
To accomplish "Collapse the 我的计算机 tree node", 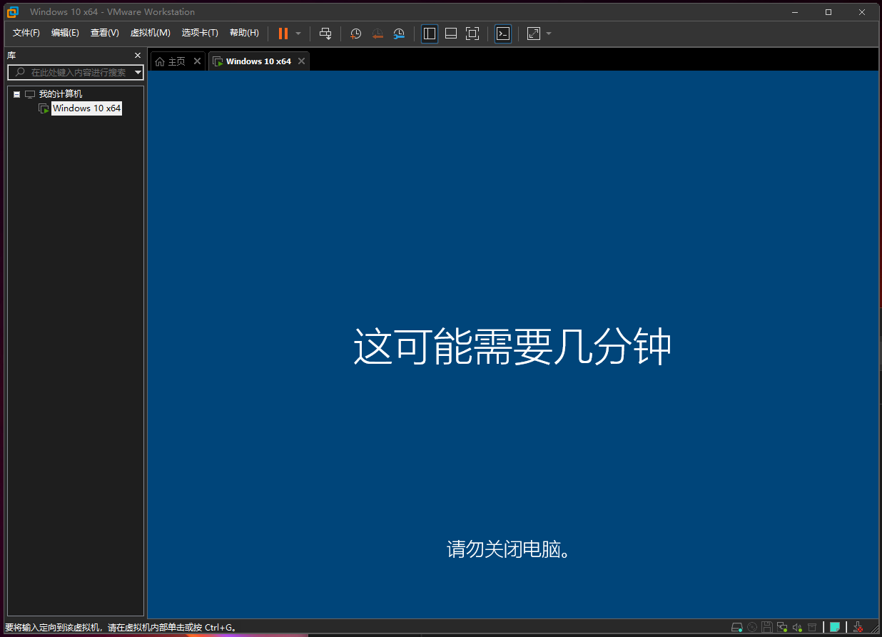I will (17, 94).
